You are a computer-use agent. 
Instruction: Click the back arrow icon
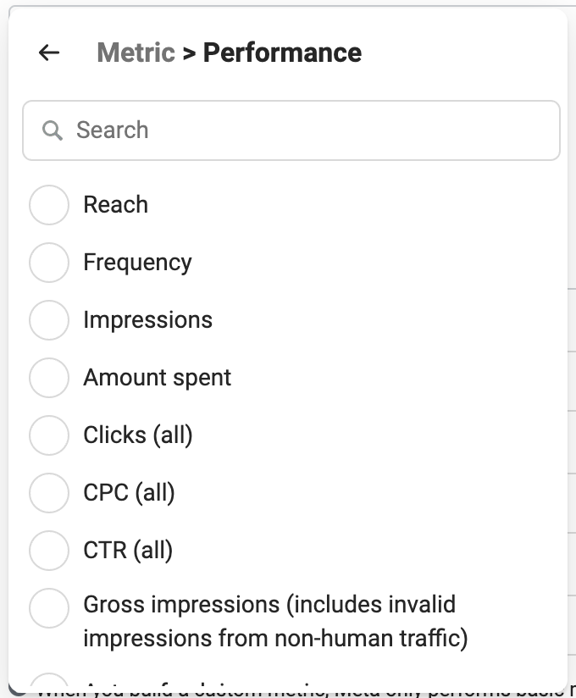[x=47, y=53]
